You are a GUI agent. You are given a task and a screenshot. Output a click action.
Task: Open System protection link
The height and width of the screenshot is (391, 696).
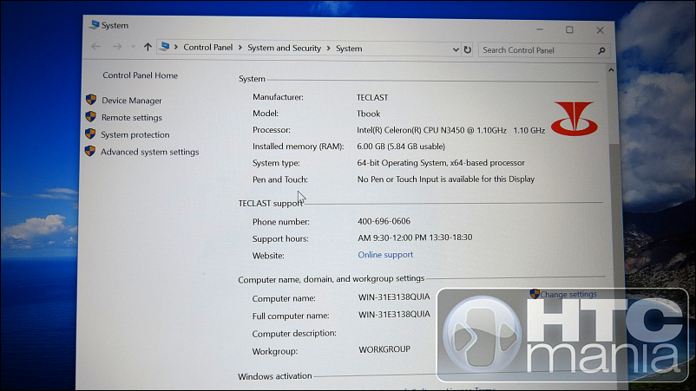click(135, 134)
